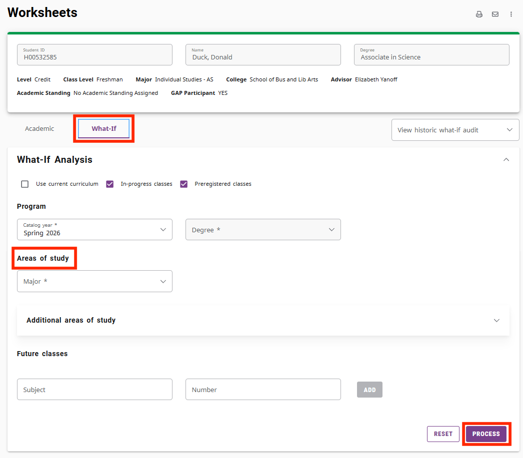The height and width of the screenshot is (458, 523).
Task: Click the ADD button for future classes
Action: click(x=369, y=390)
